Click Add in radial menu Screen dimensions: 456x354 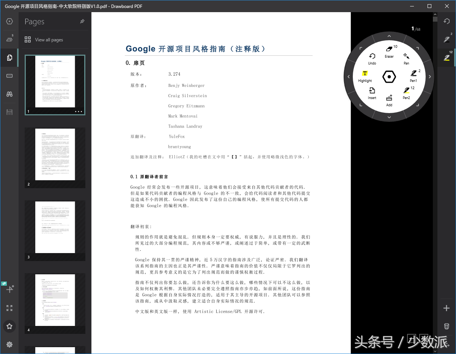pos(389,101)
